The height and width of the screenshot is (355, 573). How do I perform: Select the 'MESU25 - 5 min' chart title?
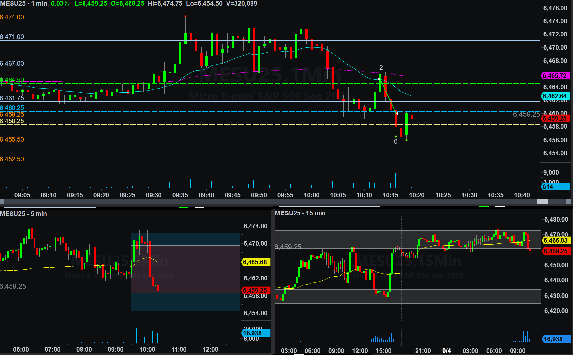pyautogui.click(x=23, y=214)
